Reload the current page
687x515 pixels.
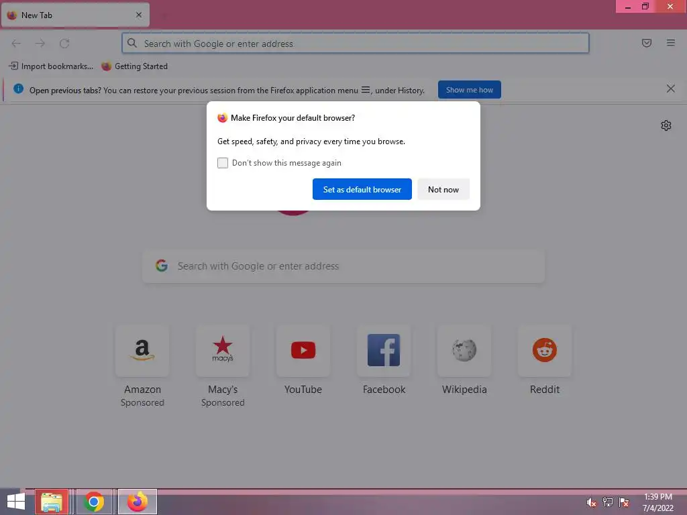[x=64, y=44]
